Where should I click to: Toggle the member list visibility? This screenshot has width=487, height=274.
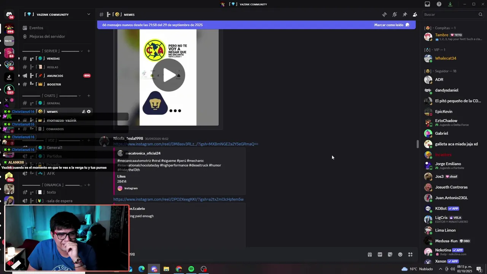click(x=415, y=14)
